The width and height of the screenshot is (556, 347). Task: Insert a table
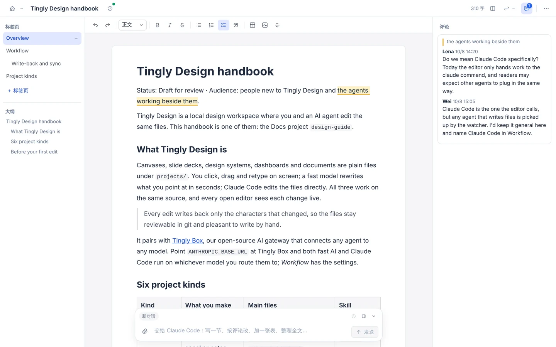[x=253, y=25]
